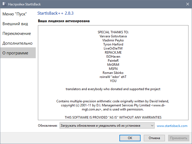Click the David Ireland copyright paragraph
This screenshot has height=144, width=192.
click(x=113, y=105)
